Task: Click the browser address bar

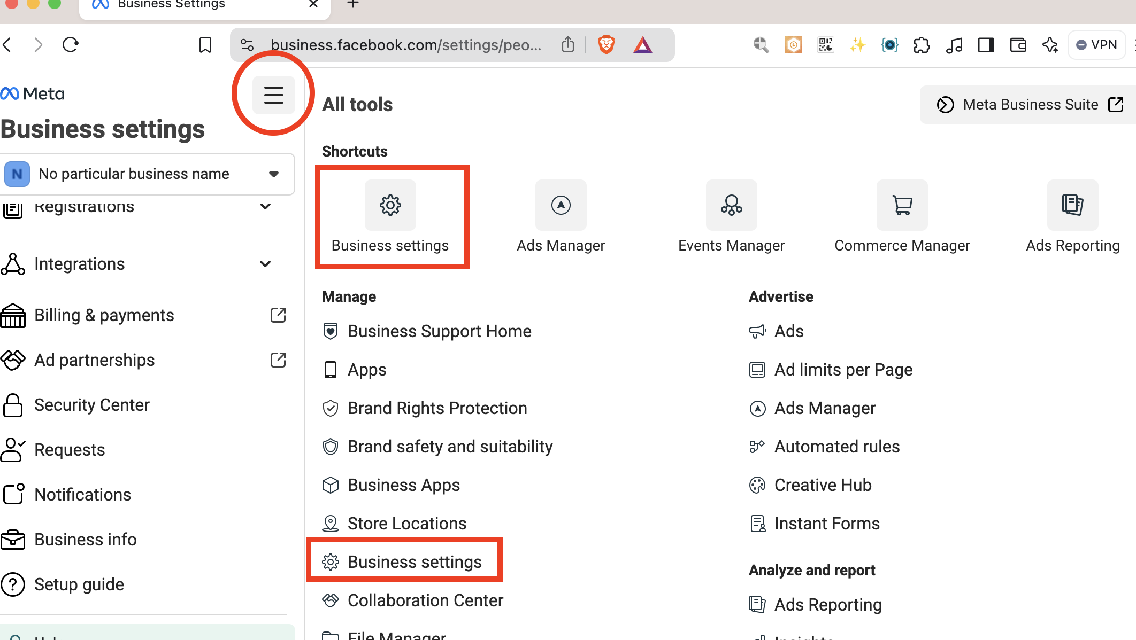Action: point(405,45)
